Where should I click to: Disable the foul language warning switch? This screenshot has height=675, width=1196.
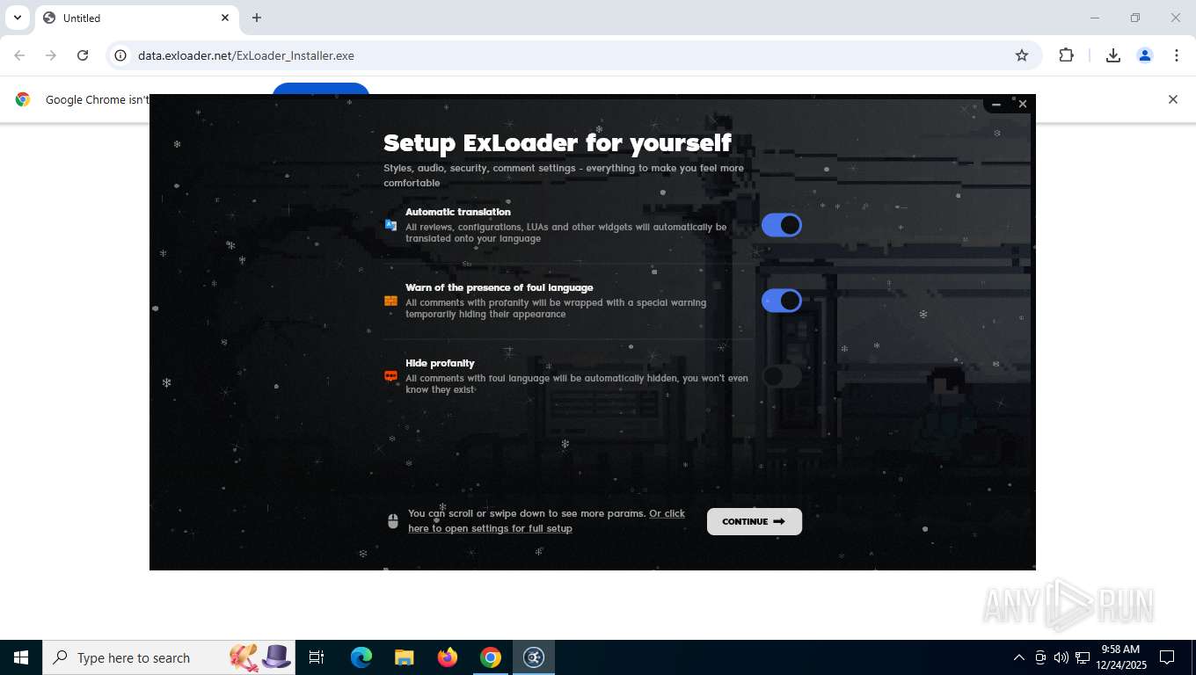(x=782, y=301)
